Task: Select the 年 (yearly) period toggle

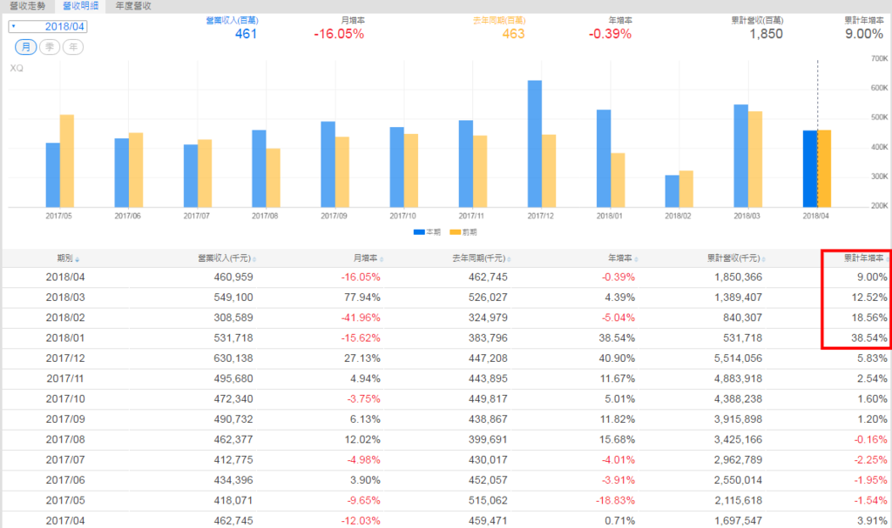Action: tap(73, 47)
